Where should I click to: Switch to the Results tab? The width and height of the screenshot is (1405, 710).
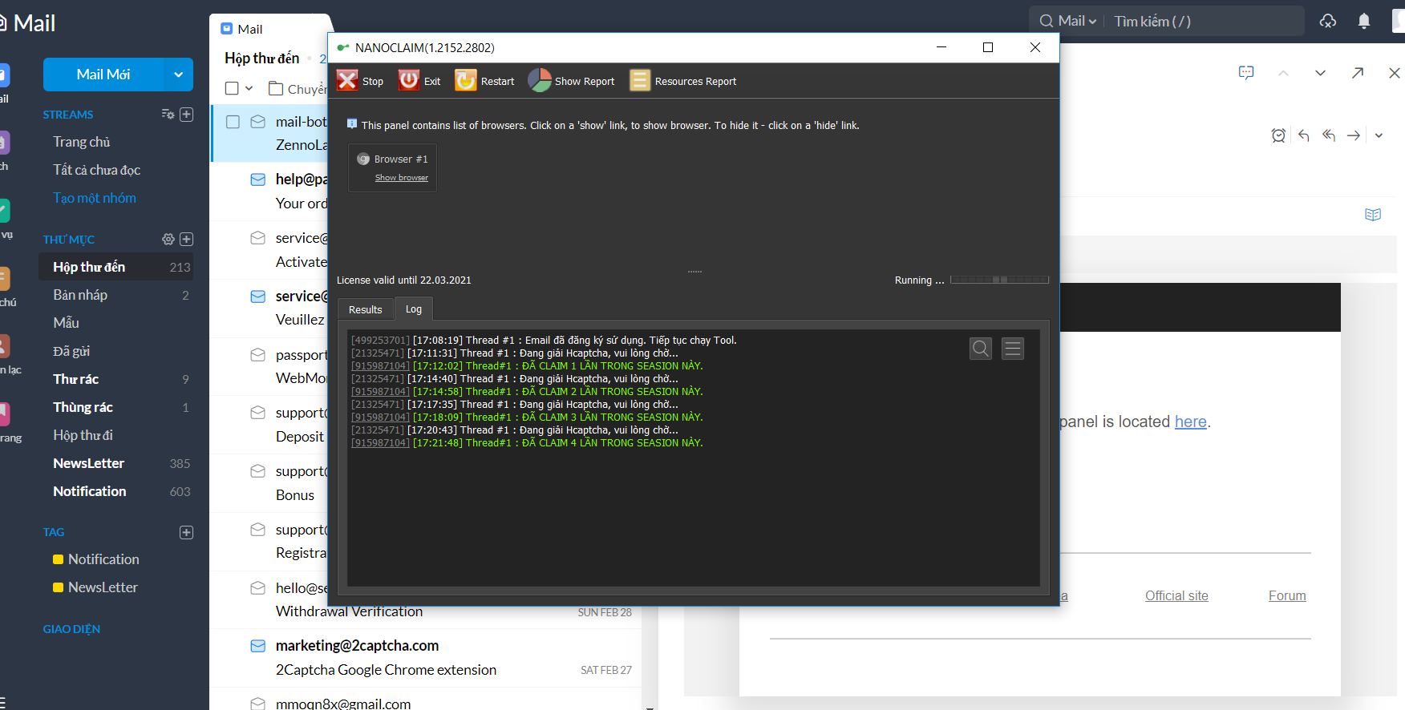pos(365,309)
